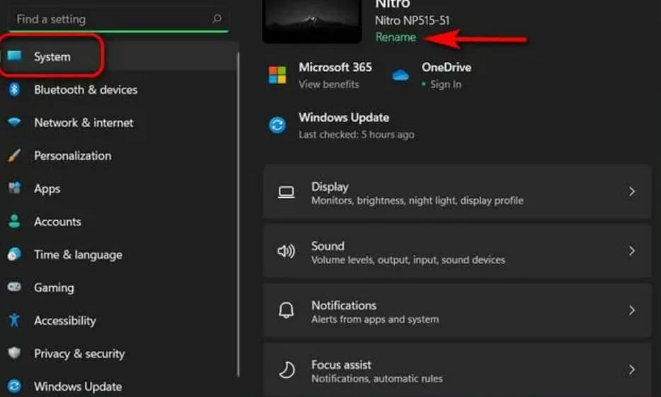661x397 pixels.
Task: Click the Rename link
Action: coord(396,37)
